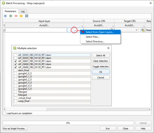Click the Clear Selection button
This screenshot has height=133, width=154.
click(x=101, y=61)
